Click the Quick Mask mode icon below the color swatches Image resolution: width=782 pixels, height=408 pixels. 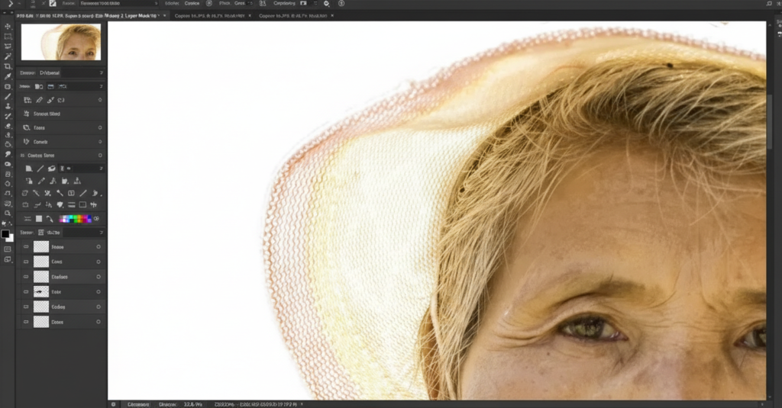(8, 249)
